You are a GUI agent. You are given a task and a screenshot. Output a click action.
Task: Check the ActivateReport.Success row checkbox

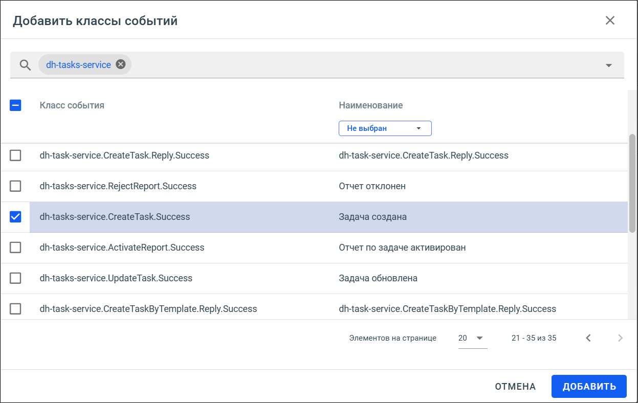tap(15, 248)
